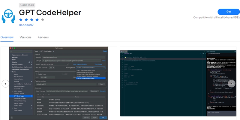Switch to the Versions tab

[25, 37]
